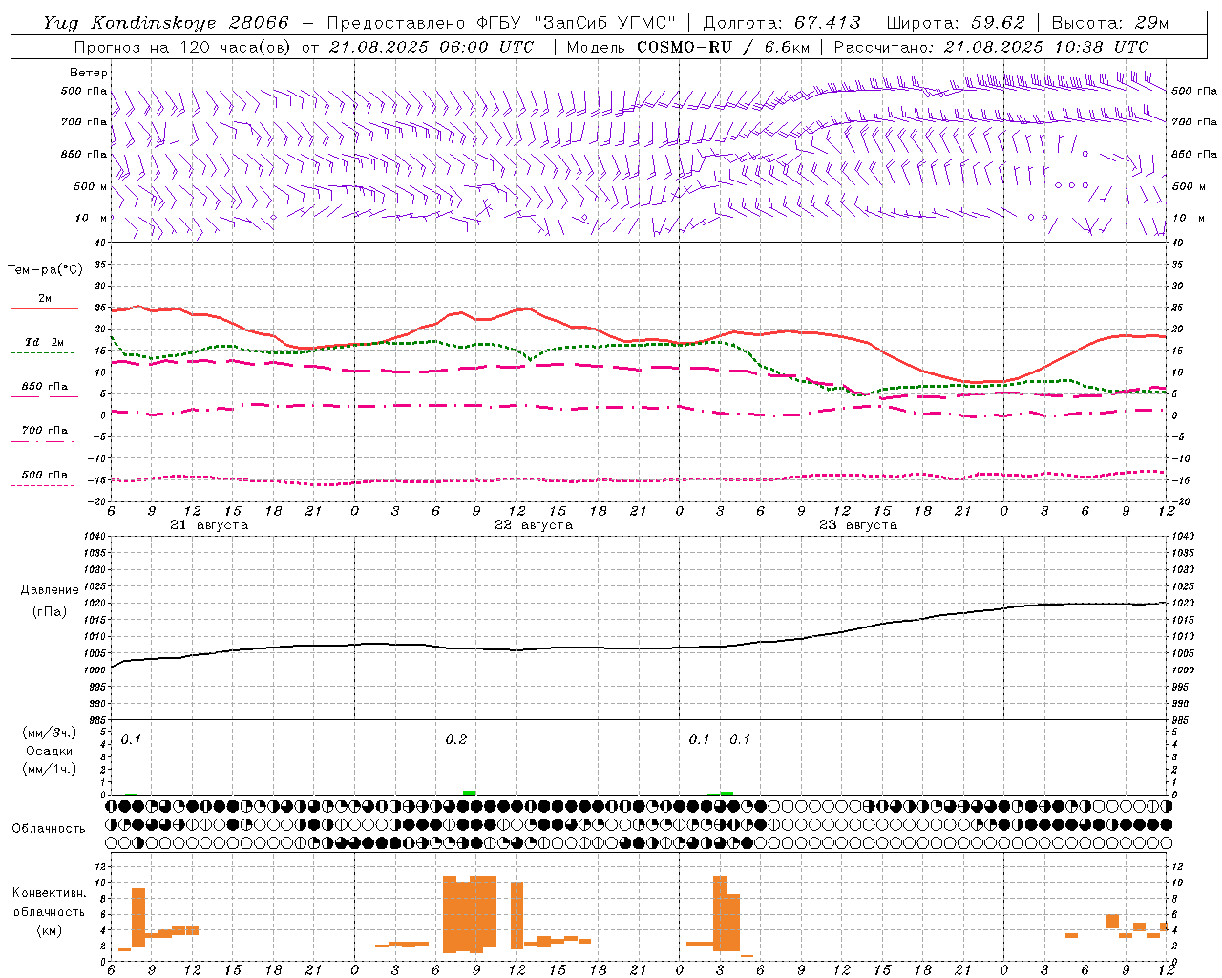Click the Облачность cloud cover label
This screenshot has height=978, width=1222.
click(x=49, y=829)
